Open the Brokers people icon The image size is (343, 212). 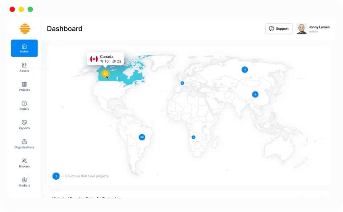tap(24, 161)
